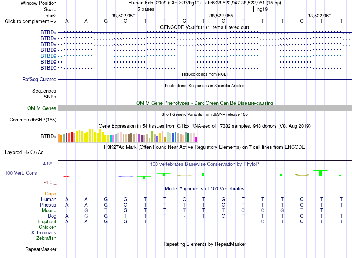This screenshot has width=352, height=258.
Task: Open 'RefSeq genes from NCBI' track title
Action: (x=205, y=74)
